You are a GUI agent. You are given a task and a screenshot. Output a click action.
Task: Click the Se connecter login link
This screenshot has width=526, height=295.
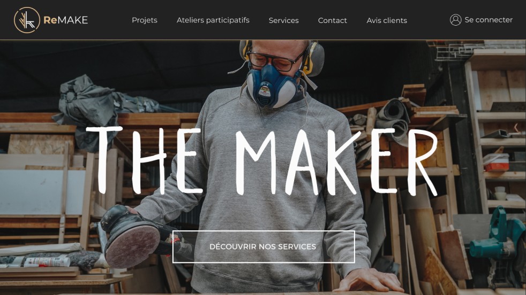(489, 20)
